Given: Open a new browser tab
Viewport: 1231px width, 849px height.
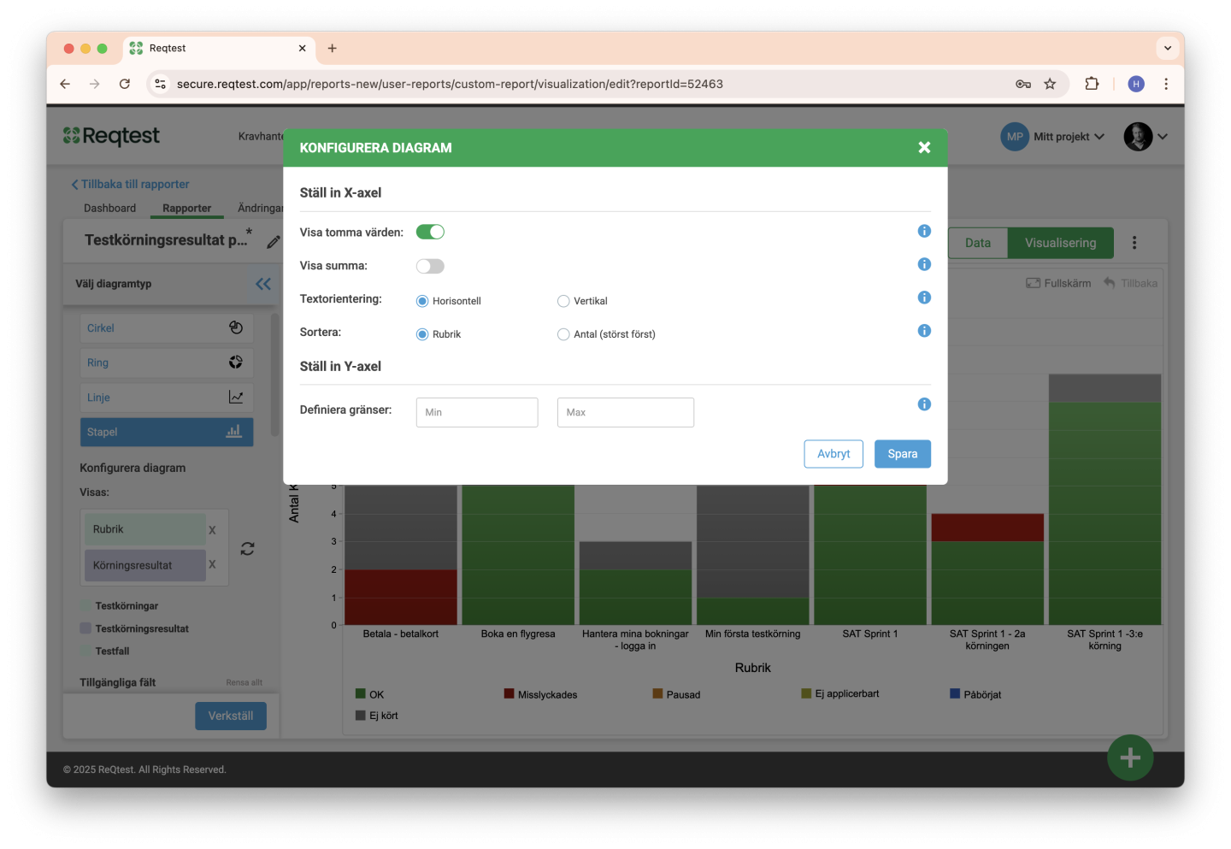Looking at the screenshot, I should pos(333,48).
